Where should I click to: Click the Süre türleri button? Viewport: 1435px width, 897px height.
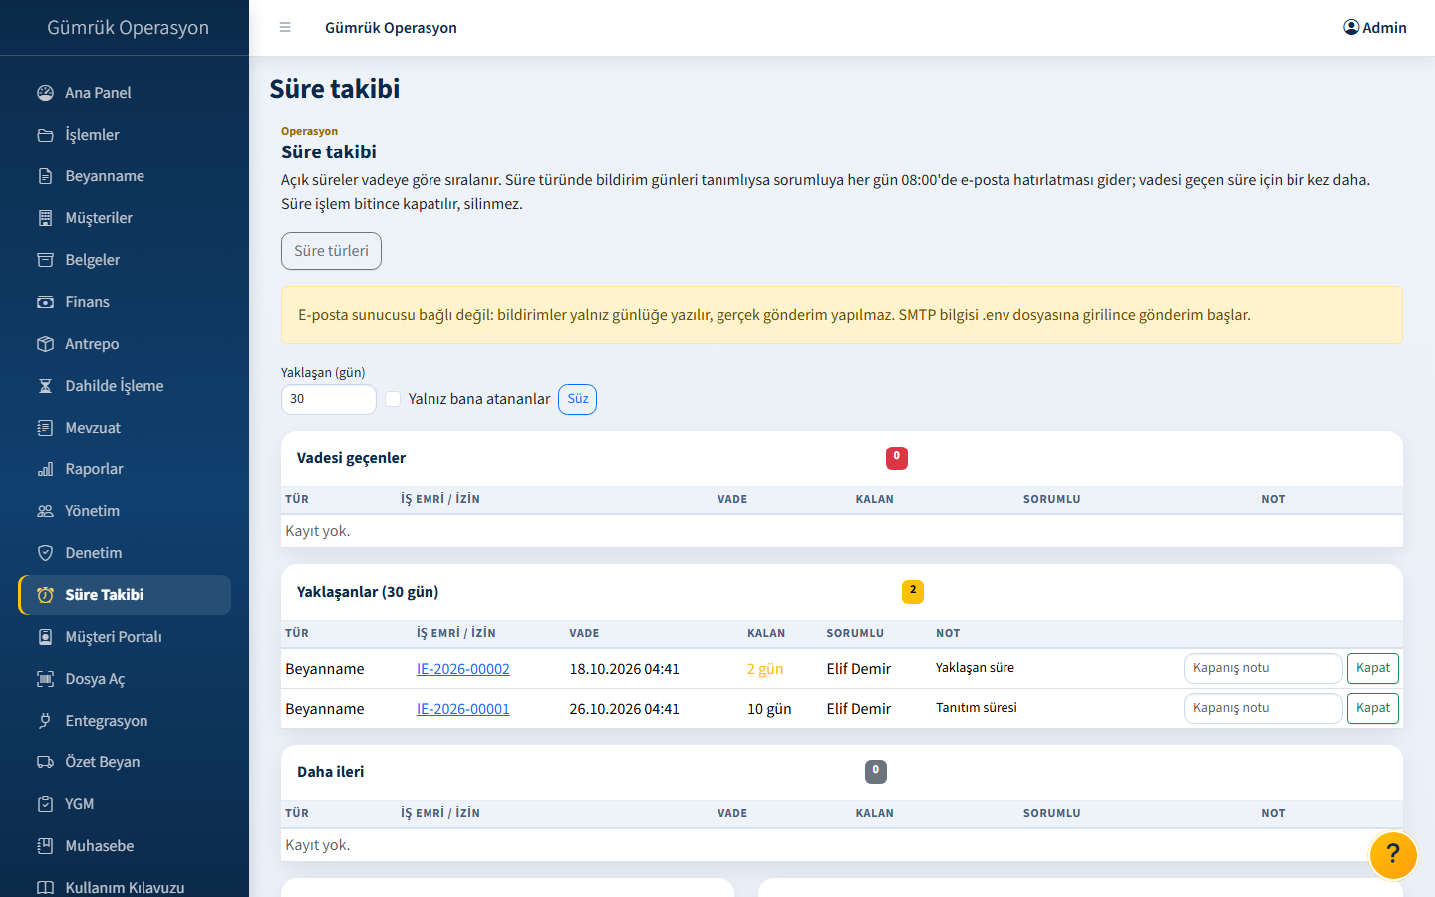[331, 251]
